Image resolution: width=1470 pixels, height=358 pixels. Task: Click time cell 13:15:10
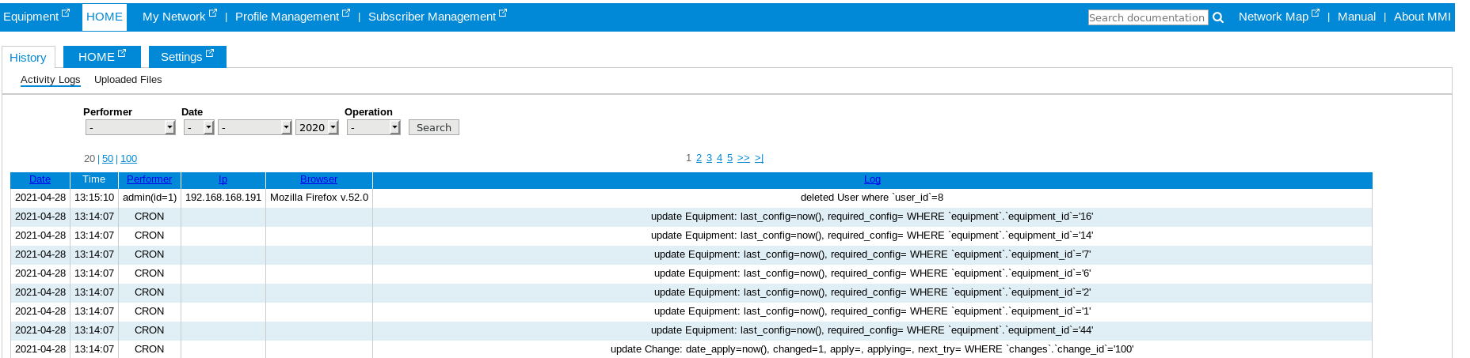coord(94,198)
